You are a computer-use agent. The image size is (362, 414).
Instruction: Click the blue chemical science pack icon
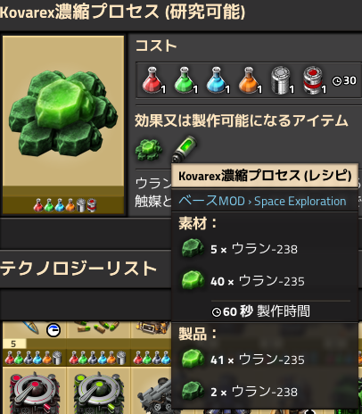pos(217,80)
